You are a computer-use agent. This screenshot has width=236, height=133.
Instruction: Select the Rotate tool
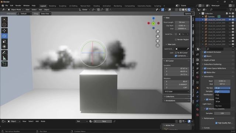tap(4, 36)
